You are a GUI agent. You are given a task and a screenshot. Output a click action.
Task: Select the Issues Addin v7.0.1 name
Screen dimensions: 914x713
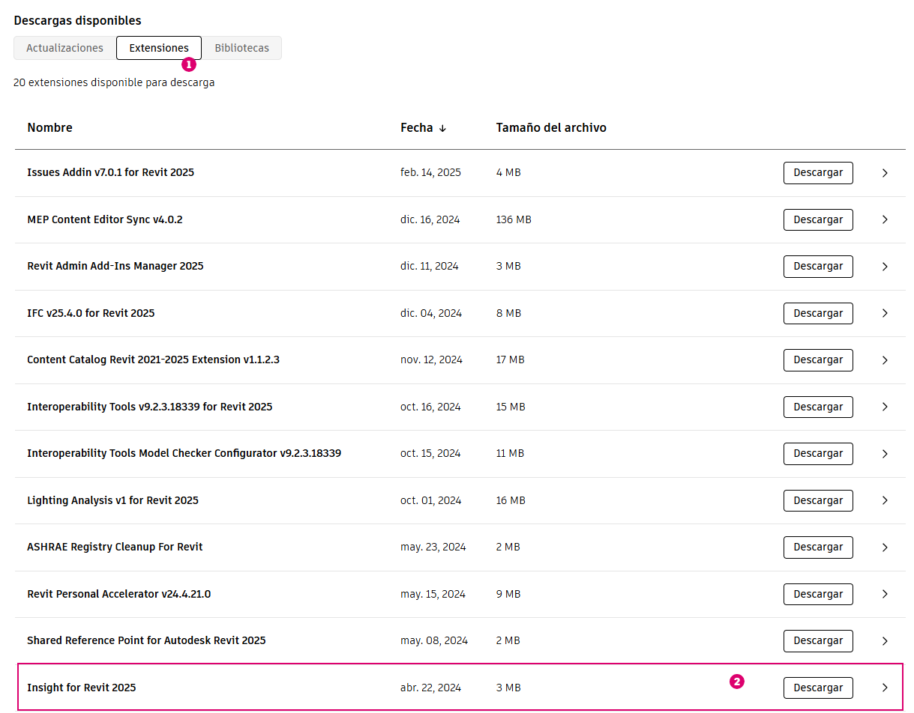[110, 173]
